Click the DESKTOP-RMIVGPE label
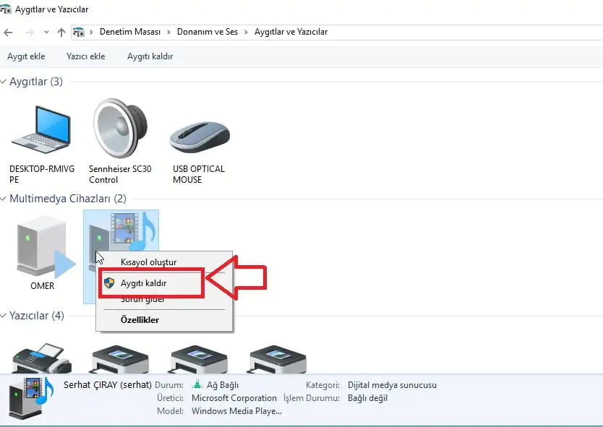This screenshot has height=427, width=603. pos(42,174)
